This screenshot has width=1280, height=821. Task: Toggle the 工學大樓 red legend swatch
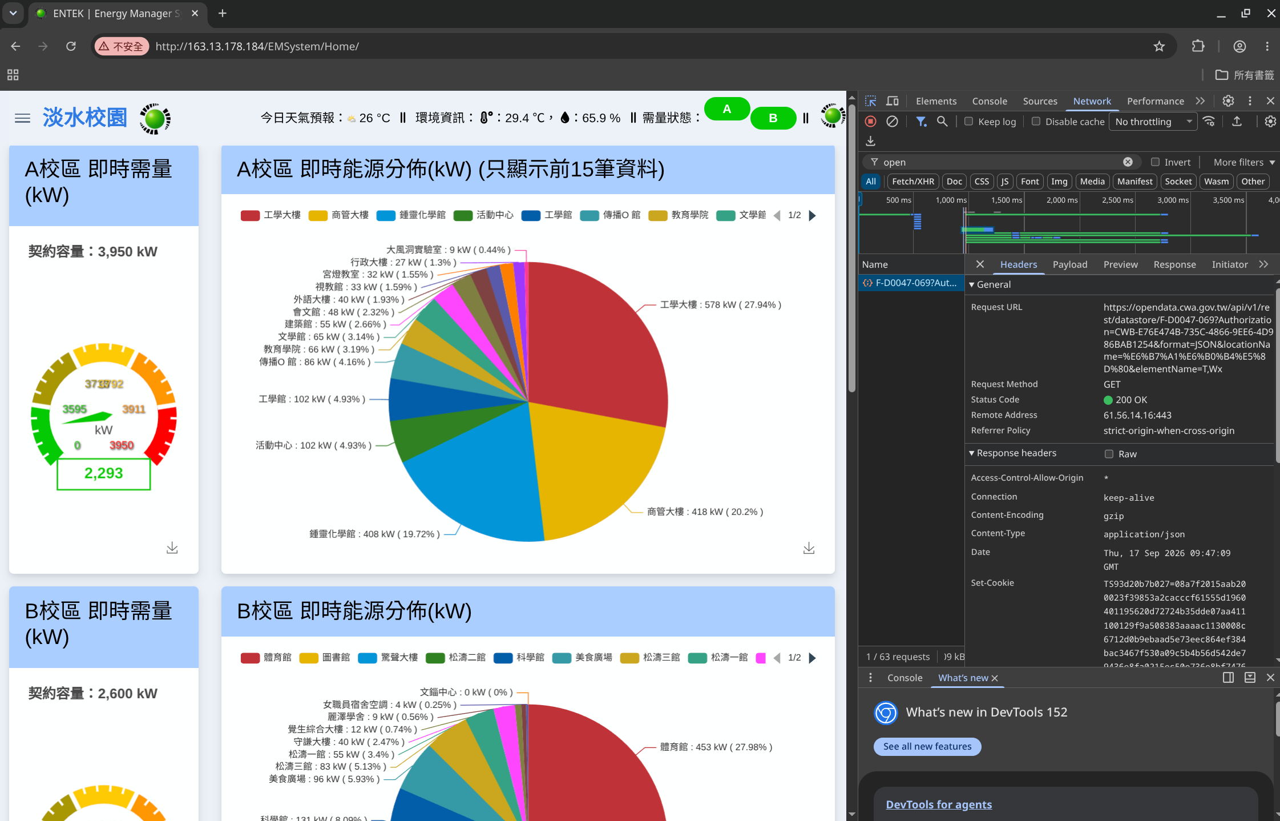(x=250, y=215)
